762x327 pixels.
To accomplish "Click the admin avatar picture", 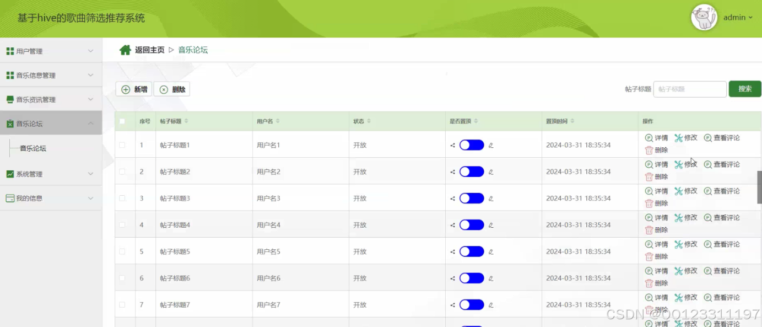I will click(704, 18).
